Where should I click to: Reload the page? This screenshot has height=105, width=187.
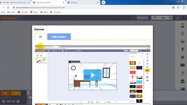click(8, 8)
